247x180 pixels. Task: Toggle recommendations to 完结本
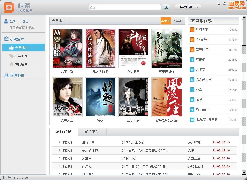coord(177,21)
